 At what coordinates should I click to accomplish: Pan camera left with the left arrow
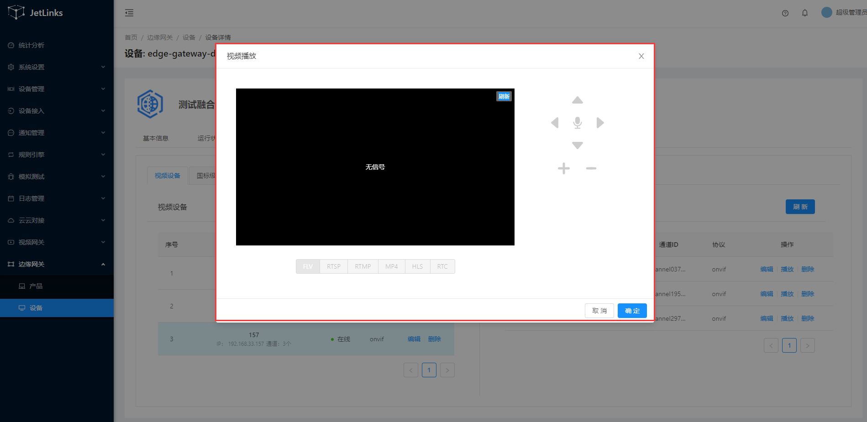(x=555, y=123)
